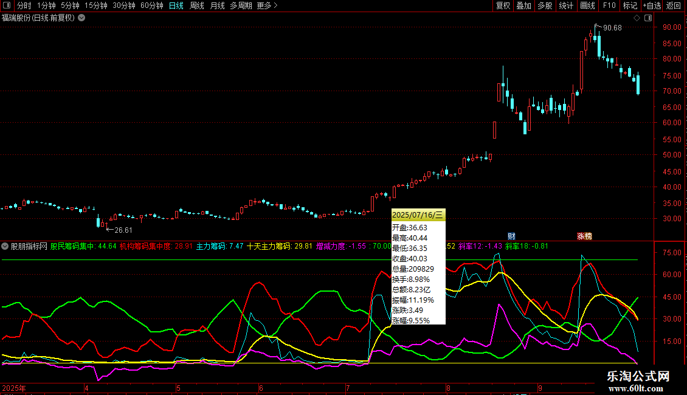
Task: Switch to 60分钟 timeframe
Action: (x=152, y=5)
